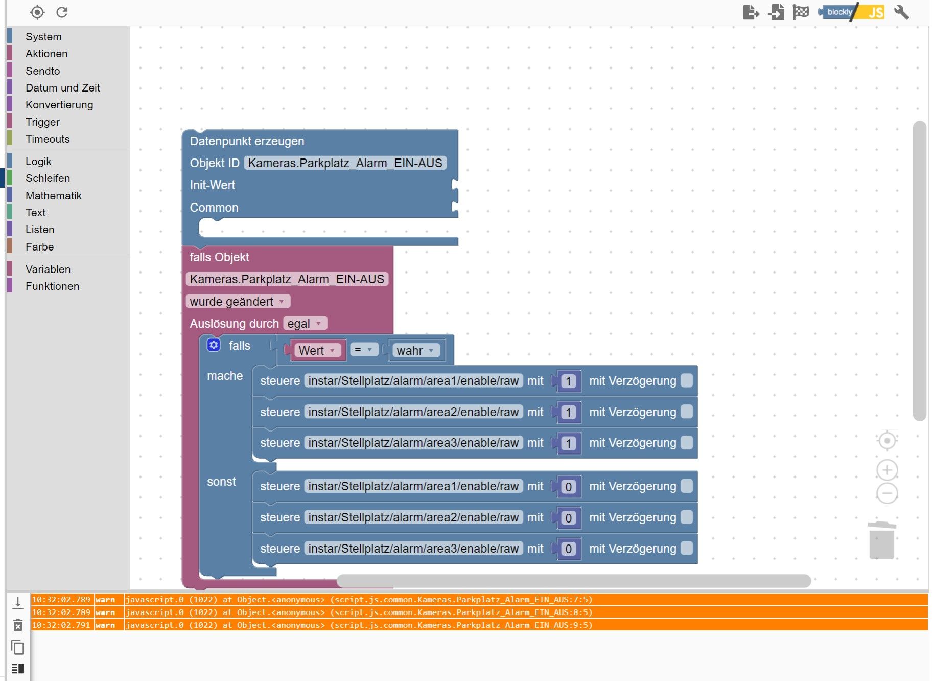Viewport: 934px width, 681px height.
Task: Zoom out with the minus control
Action: tap(887, 493)
